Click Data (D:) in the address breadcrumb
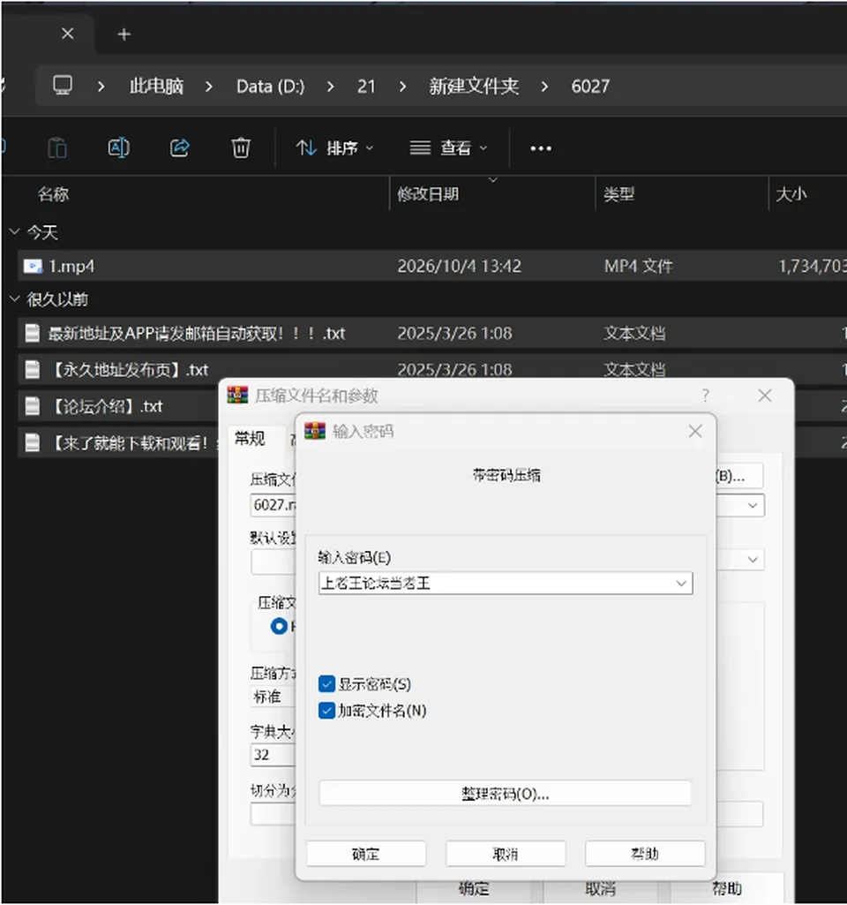Image resolution: width=847 pixels, height=905 pixels. (270, 87)
